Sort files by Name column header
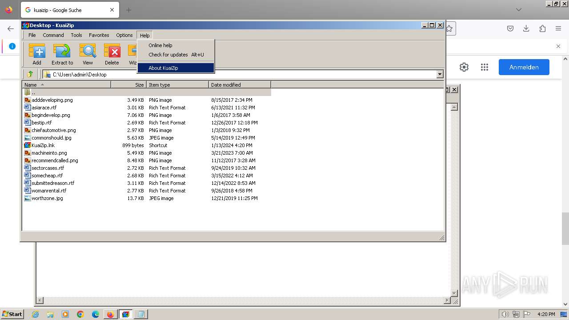Viewport: 569px width, 320px height. (67, 84)
